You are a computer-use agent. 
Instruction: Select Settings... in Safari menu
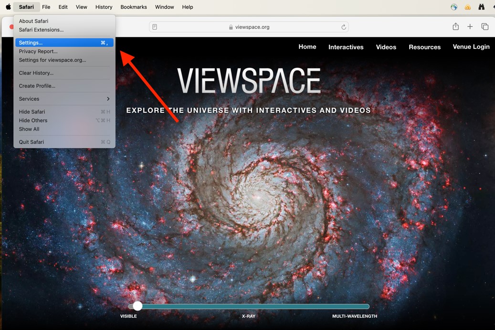click(x=64, y=43)
